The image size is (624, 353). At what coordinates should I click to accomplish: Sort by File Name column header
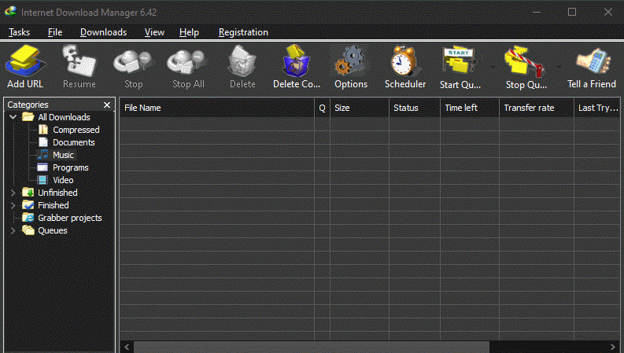click(x=217, y=108)
